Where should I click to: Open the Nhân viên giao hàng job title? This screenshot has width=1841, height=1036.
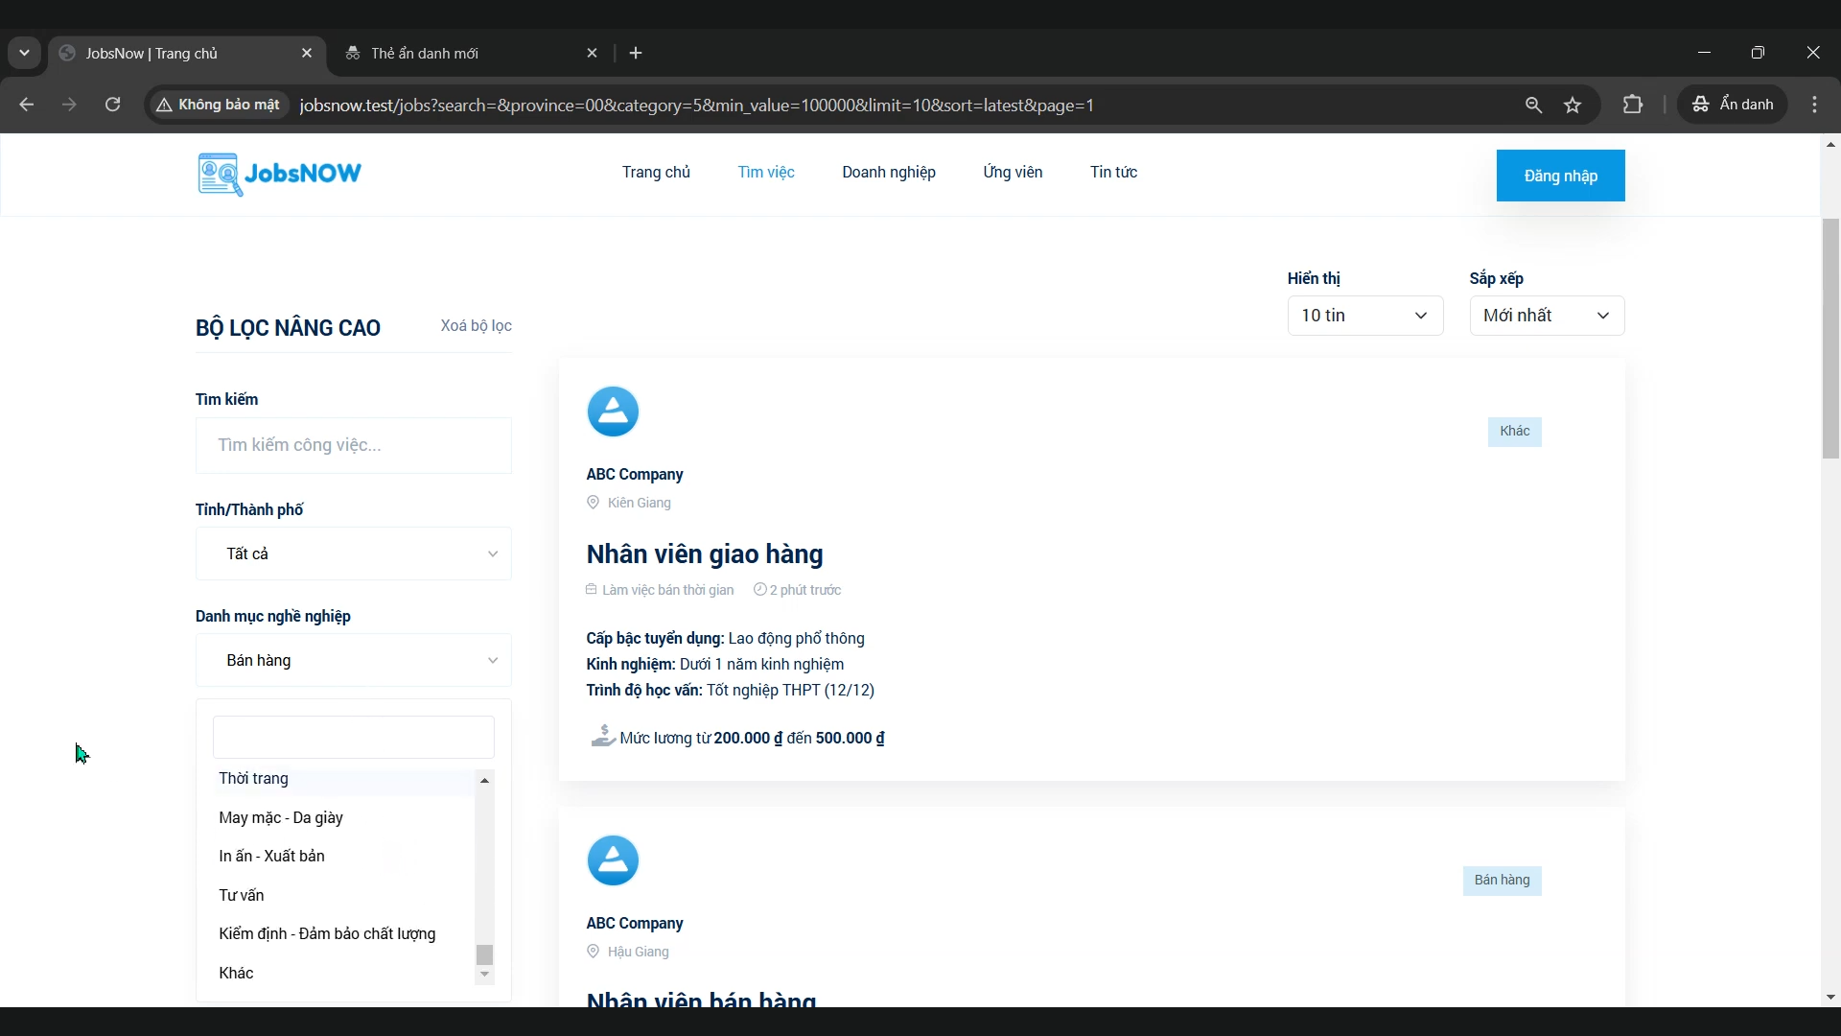[x=705, y=554]
